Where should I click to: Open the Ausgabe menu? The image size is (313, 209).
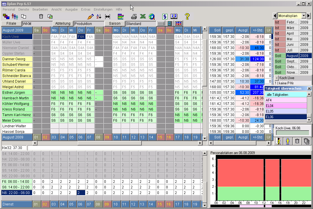[71, 9]
